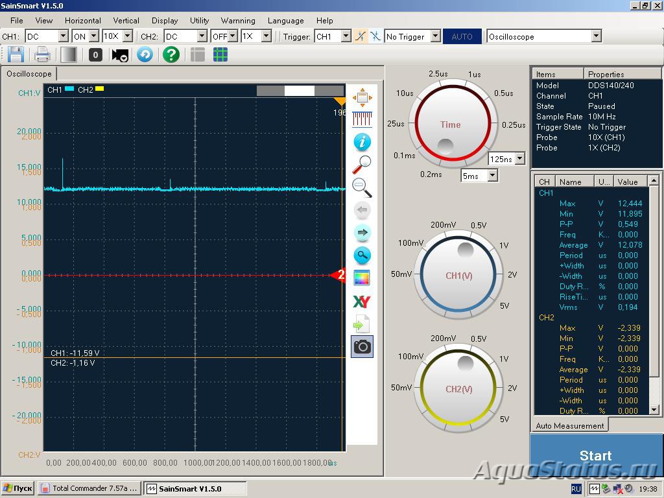
Task: Open the blue info icon
Action: [x=362, y=142]
